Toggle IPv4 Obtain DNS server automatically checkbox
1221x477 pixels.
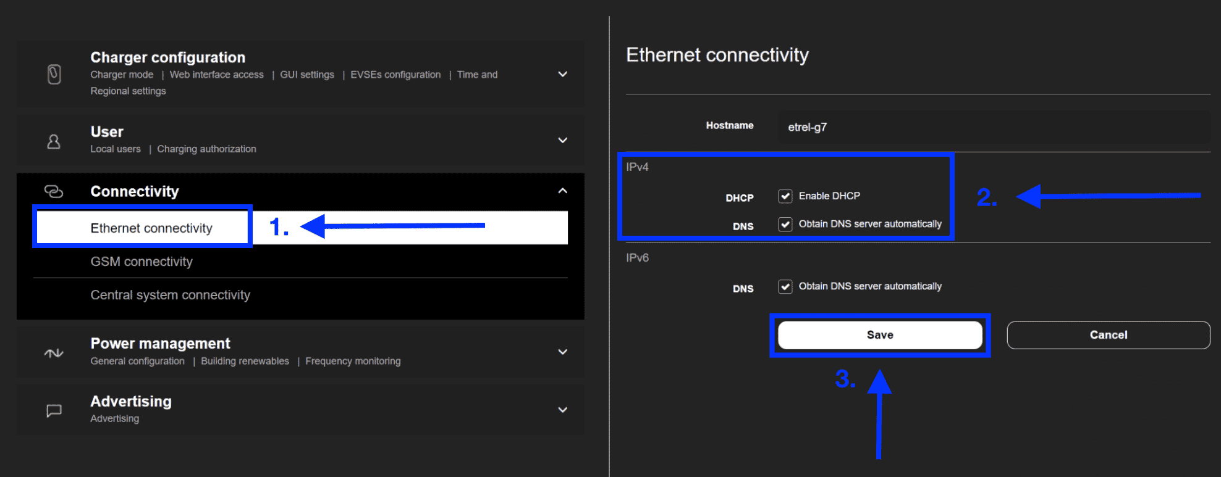tap(785, 224)
